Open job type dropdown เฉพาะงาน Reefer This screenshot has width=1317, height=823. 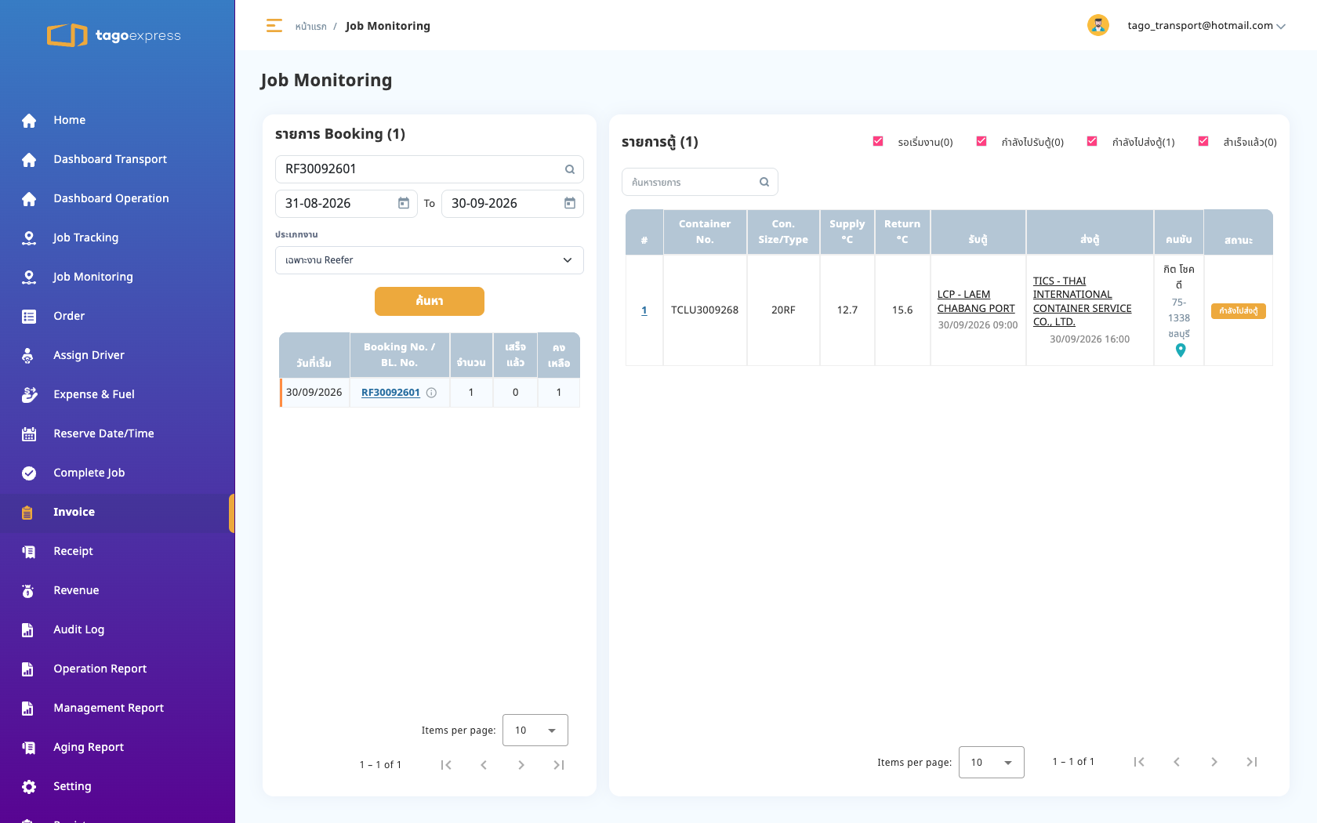coord(430,260)
